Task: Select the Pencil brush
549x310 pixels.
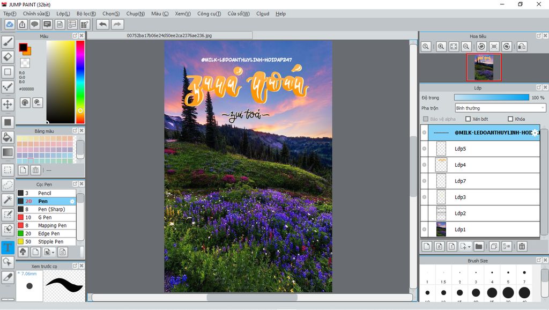Action: 46,193
